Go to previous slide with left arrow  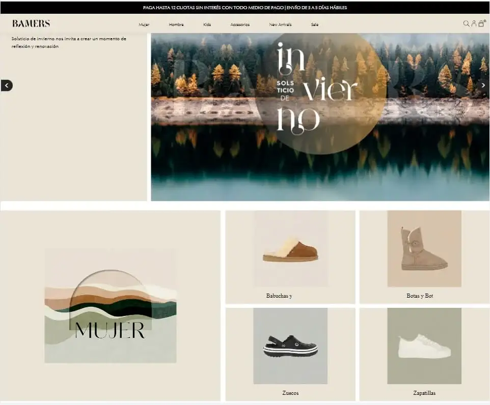click(x=7, y=85)
